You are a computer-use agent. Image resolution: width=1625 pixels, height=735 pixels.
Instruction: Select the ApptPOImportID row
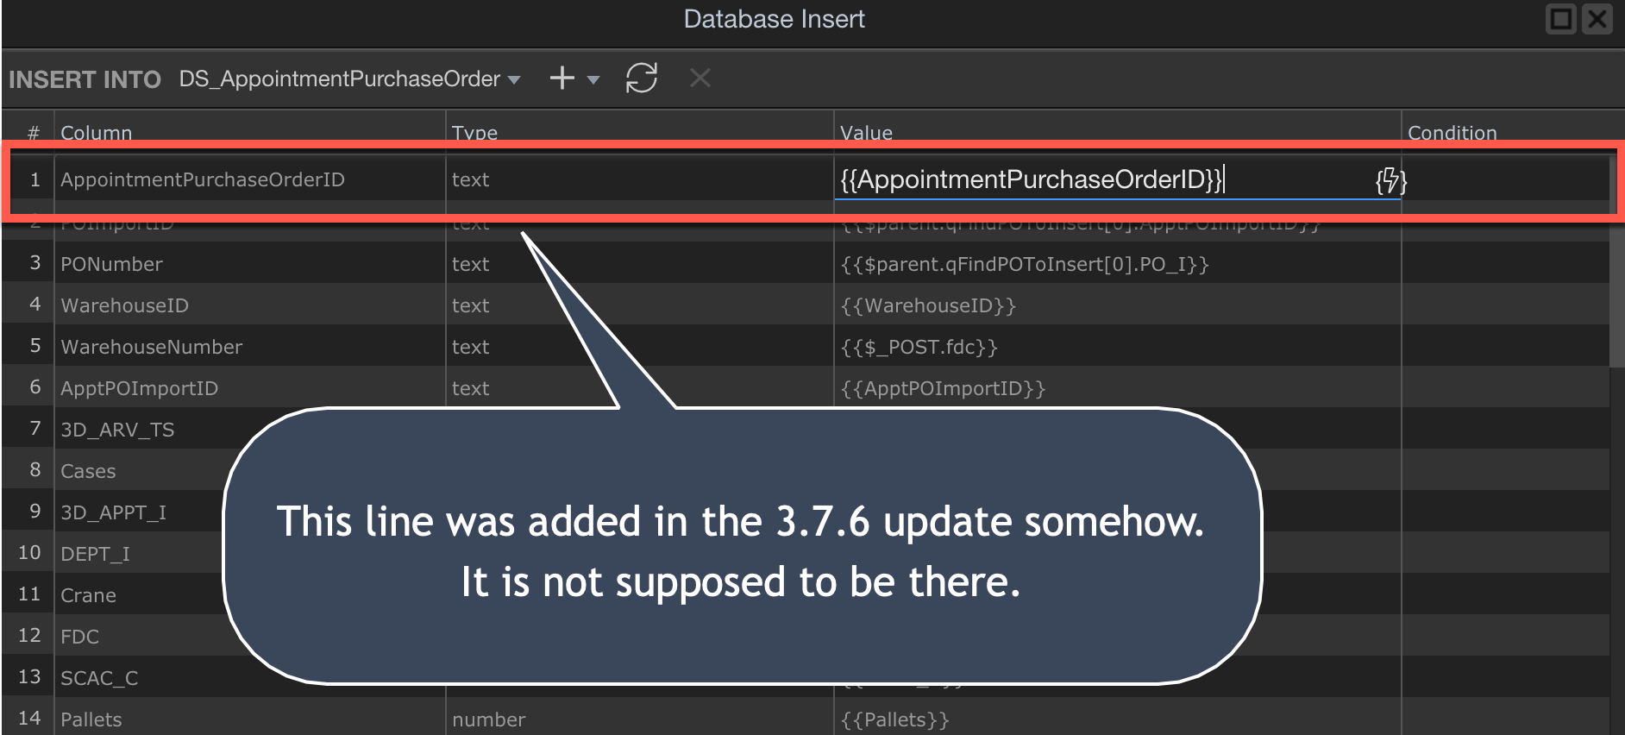click(x=806, y=388)
